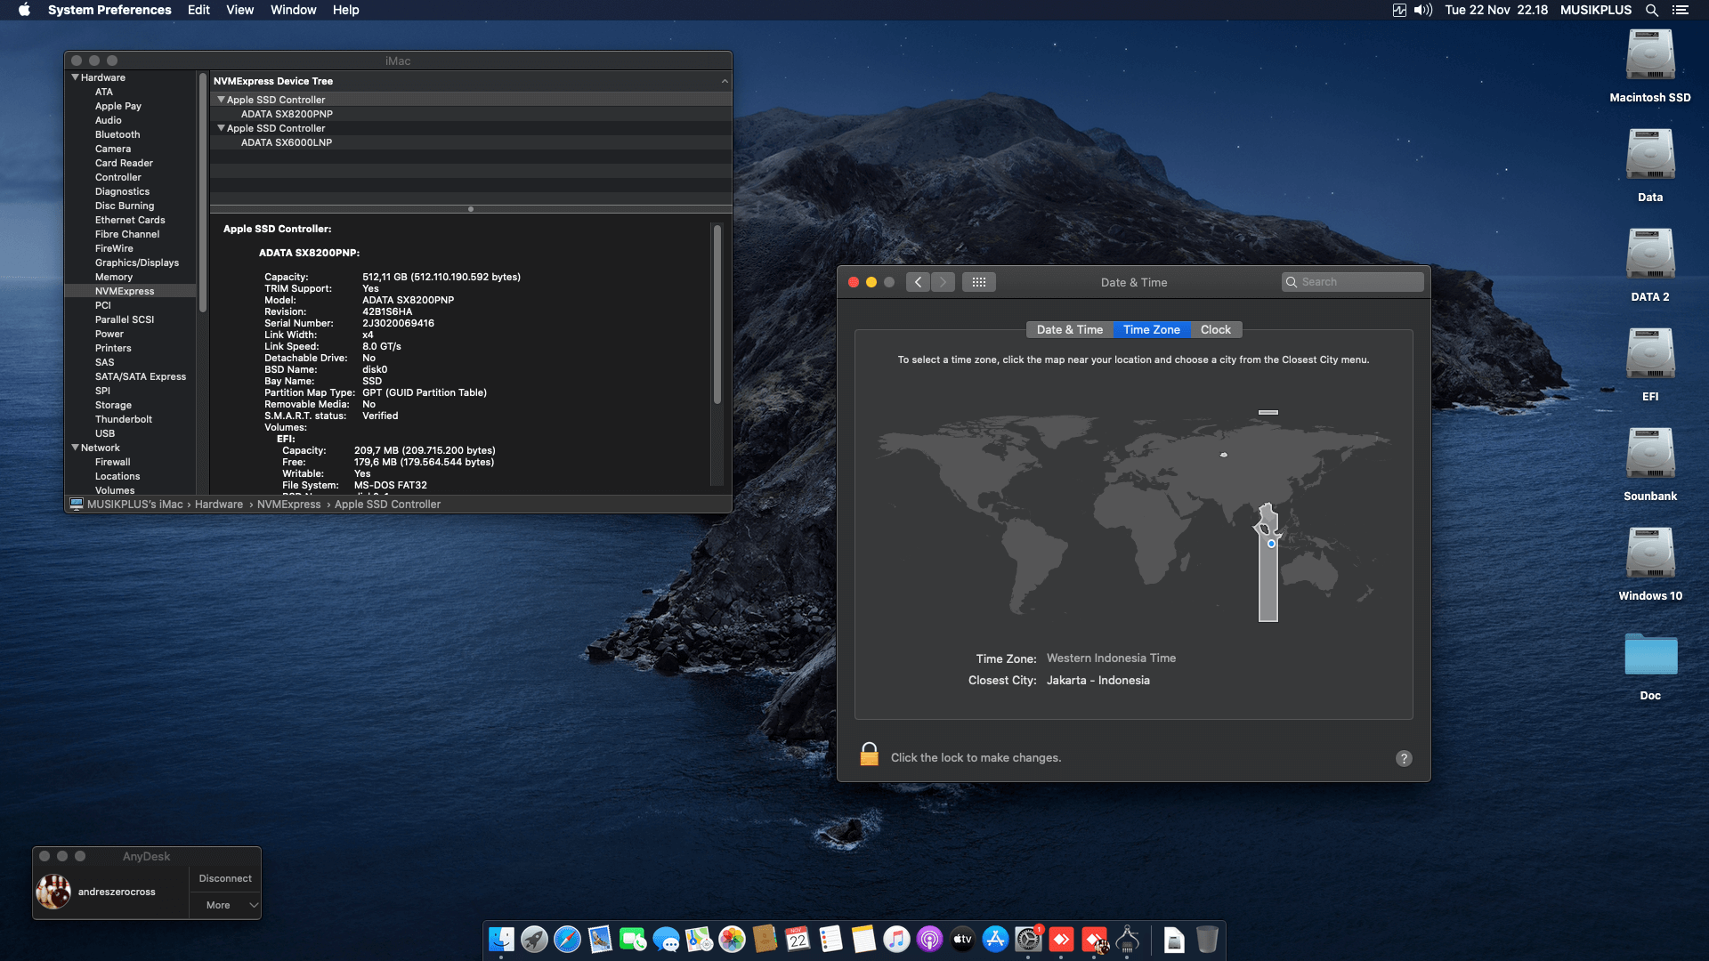Viewport: 1709px width, 961px height.
Task: Click the sound volume menu bar icon
Action: pyautogui.click(x=1423, y=10)
